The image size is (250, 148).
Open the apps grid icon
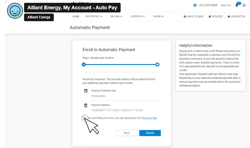pos(244,5)
